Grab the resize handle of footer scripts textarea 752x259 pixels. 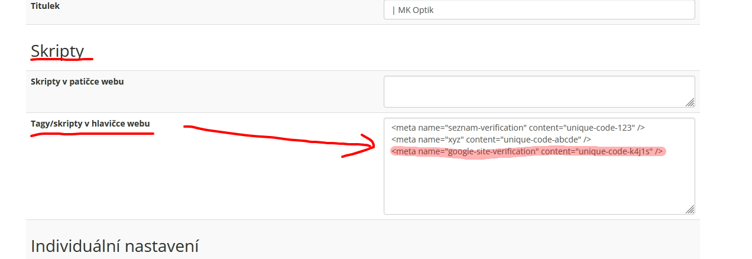tap(690, 102)
